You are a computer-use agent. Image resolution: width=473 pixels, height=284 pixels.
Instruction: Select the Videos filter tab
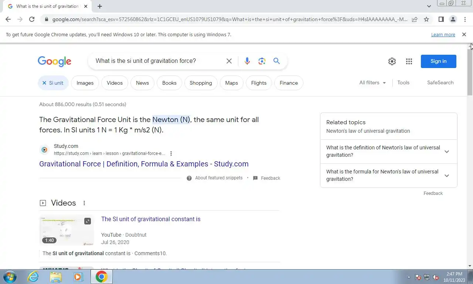[x=115, y=83]
